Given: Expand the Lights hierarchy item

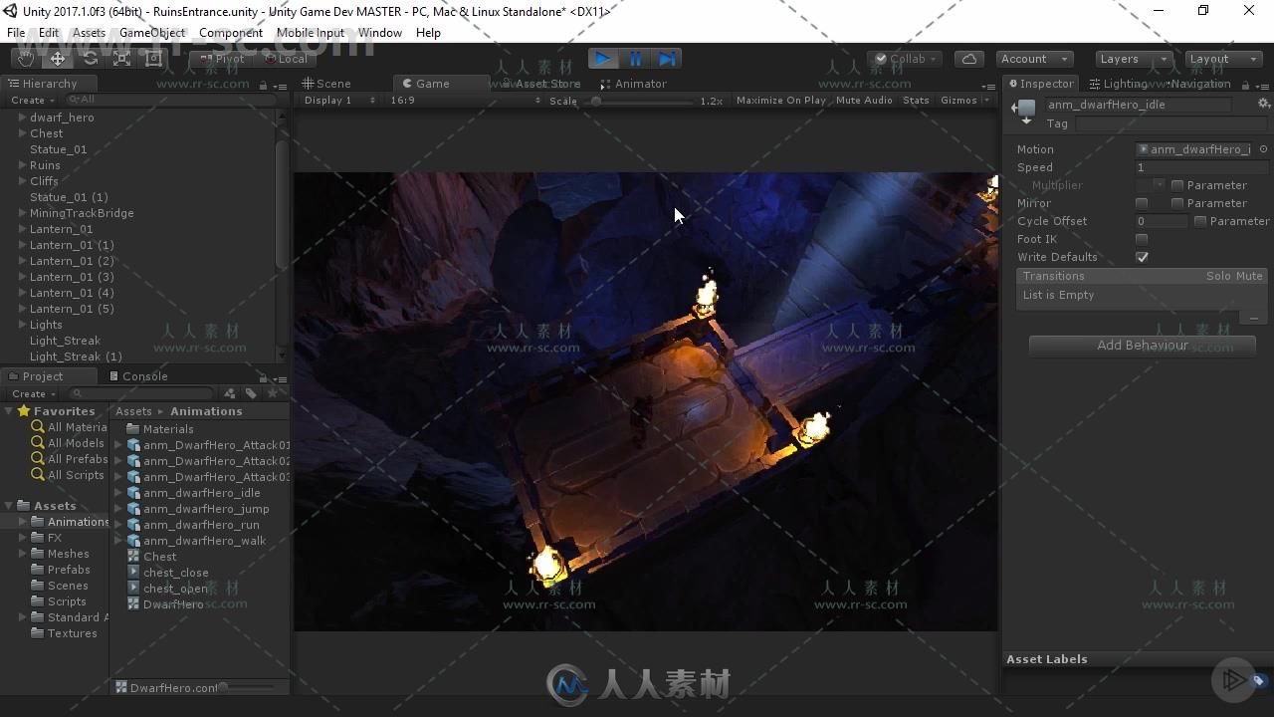Looking at the screenshot, I should pyautogui.click(x=22, y=325).
